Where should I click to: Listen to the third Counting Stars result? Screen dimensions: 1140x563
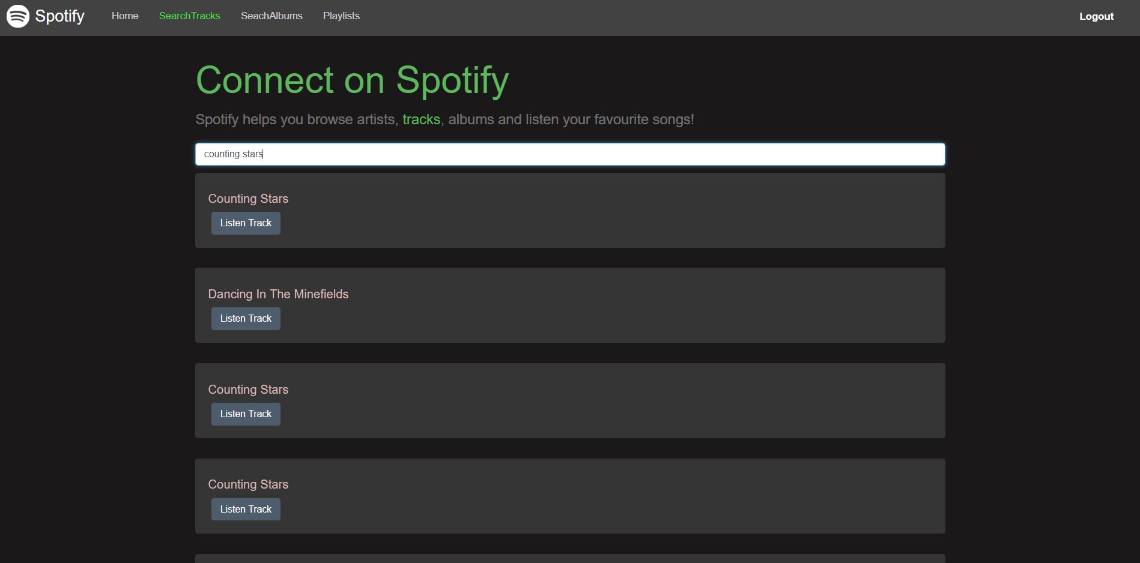246,508
